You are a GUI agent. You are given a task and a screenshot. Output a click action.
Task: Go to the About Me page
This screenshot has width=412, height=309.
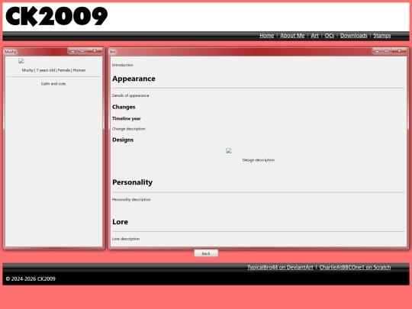pos(292,35)
